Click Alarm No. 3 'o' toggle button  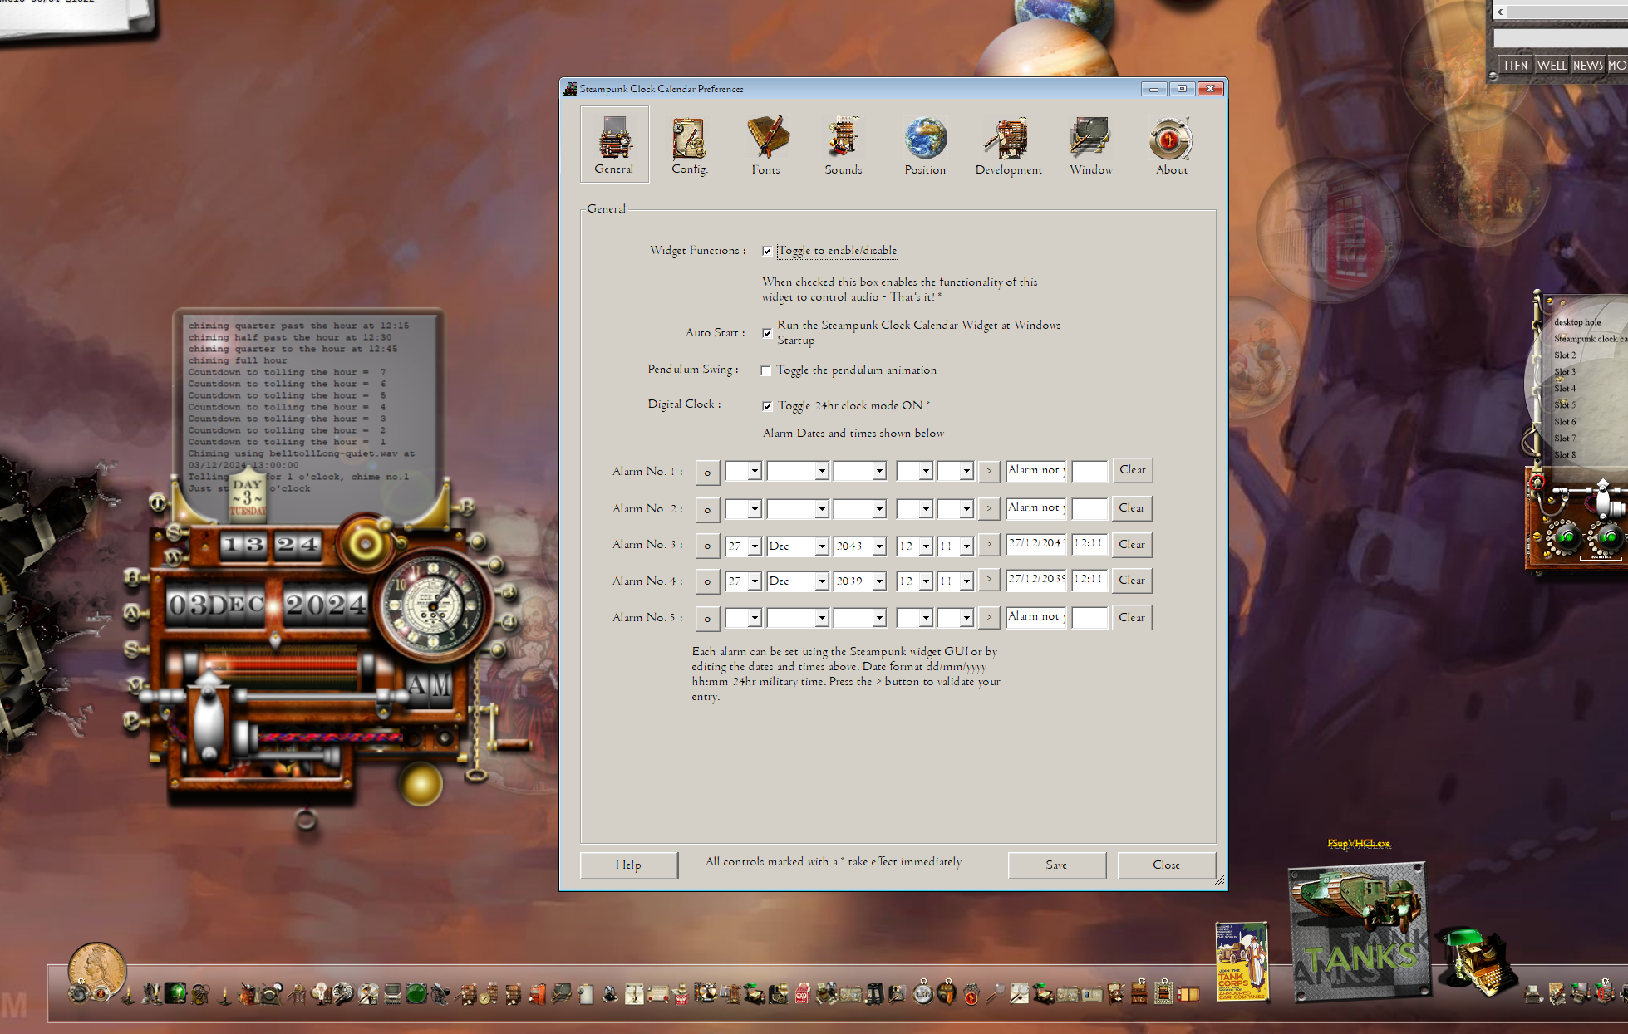point(707,546)
